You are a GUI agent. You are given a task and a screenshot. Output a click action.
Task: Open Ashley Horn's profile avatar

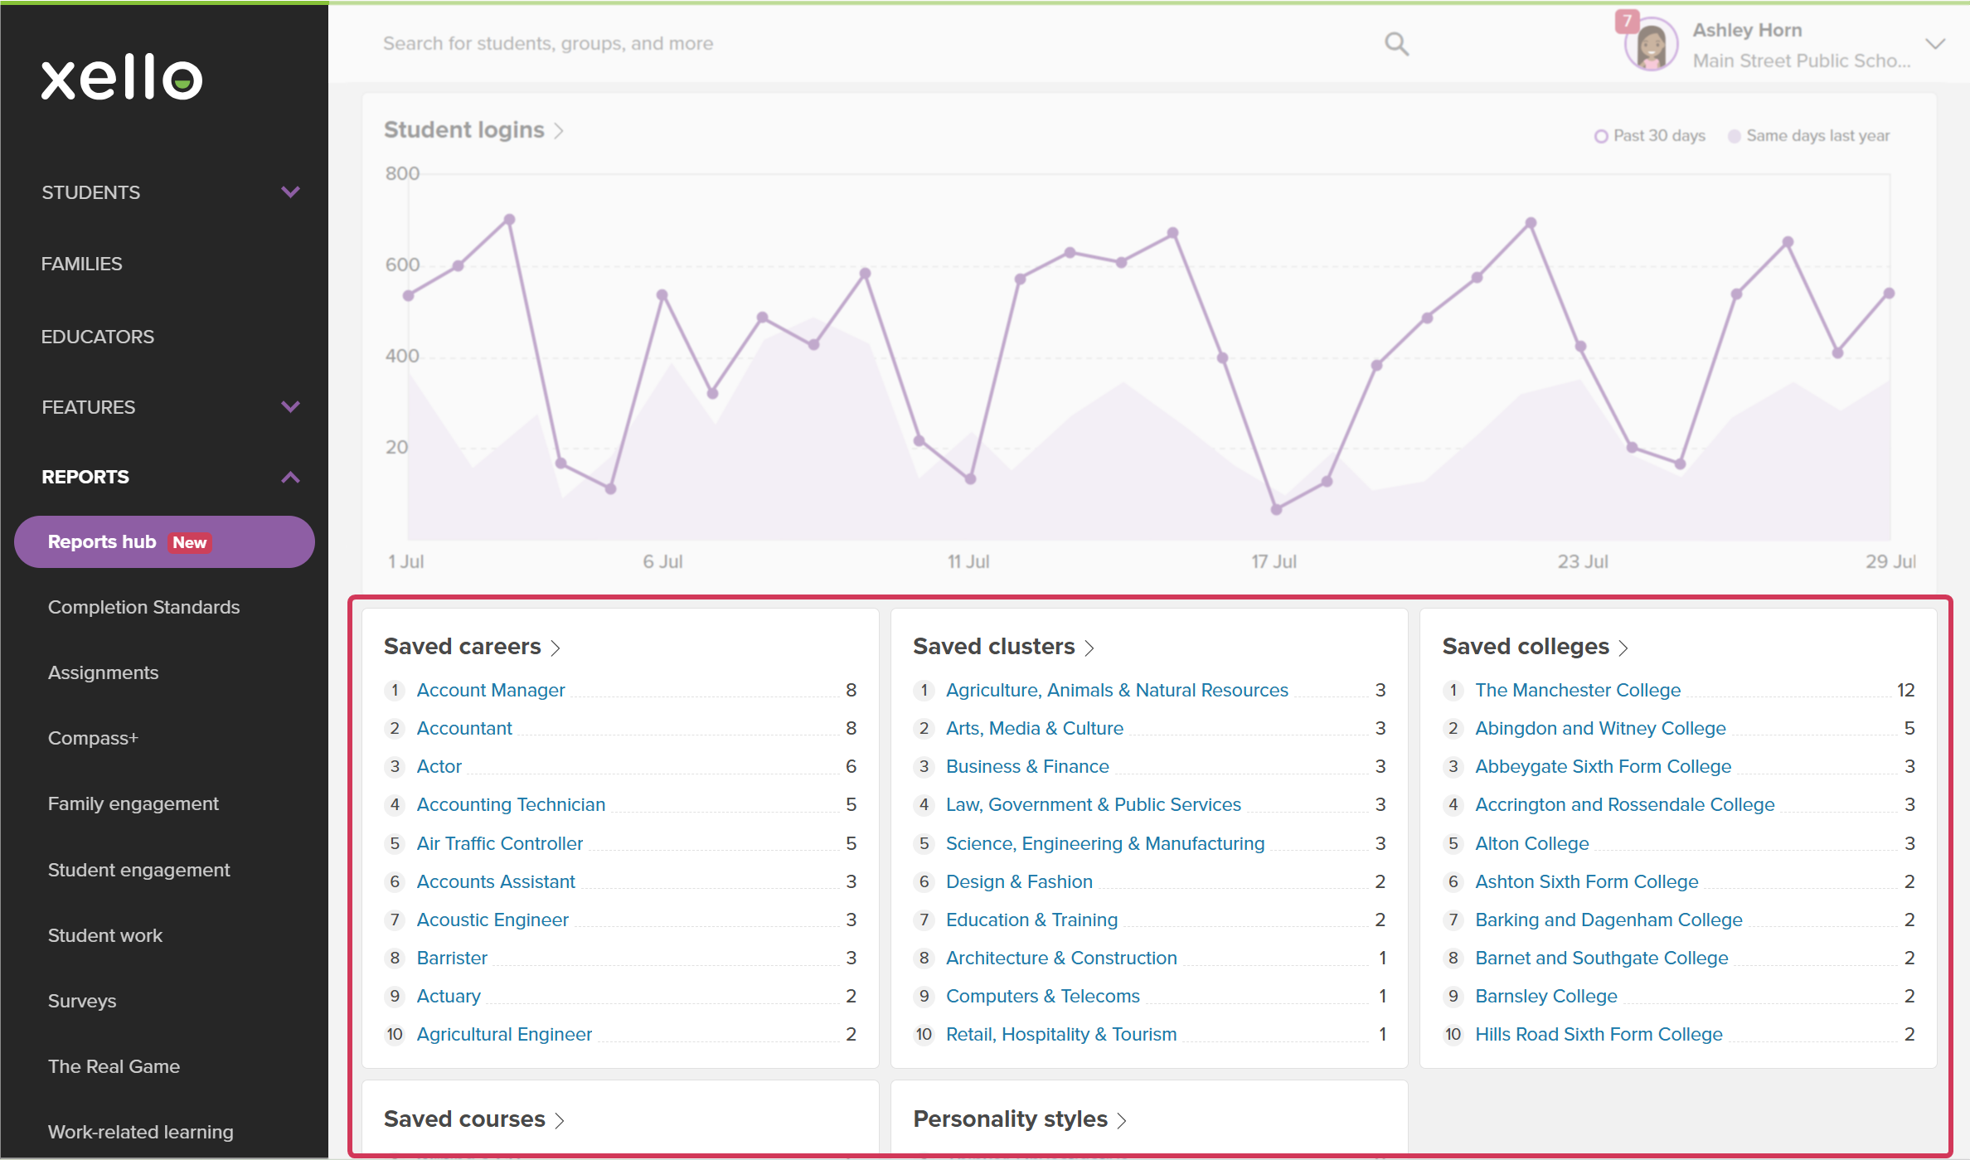(1651, 45)
